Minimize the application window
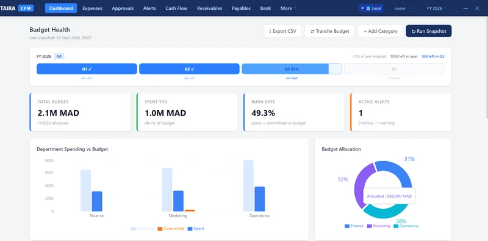This screenshot has width=488, height=241. (465, 9)
